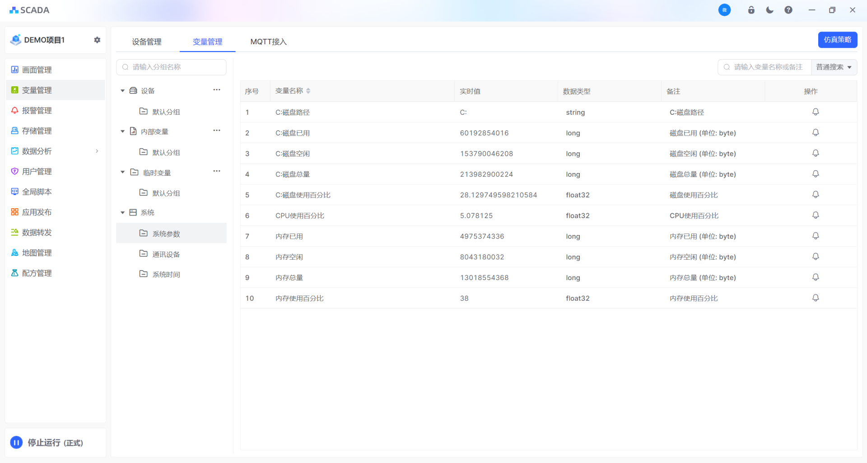Viewport: 867px width, 463px height.
Task: Open more options for 内部变量 group
Action: pyautogui.click(x=217, y=131)
